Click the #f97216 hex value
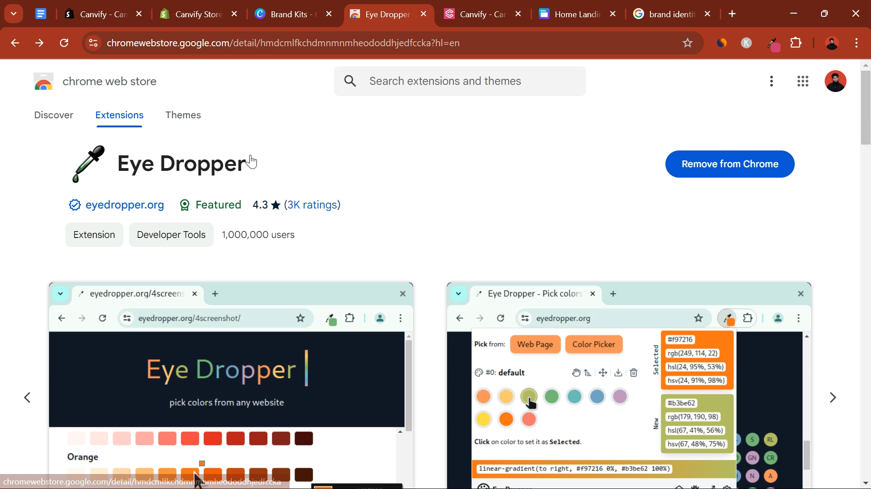The width and height of the screenshot is (871, 489). click(x=680, y=339)
